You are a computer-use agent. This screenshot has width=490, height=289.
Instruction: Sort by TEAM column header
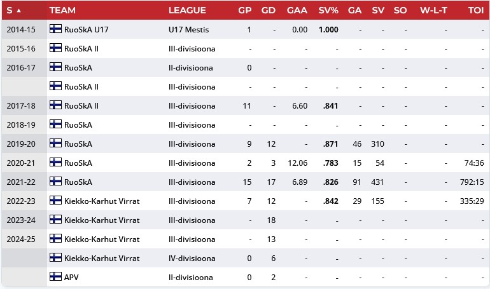[x=63, y=10]
